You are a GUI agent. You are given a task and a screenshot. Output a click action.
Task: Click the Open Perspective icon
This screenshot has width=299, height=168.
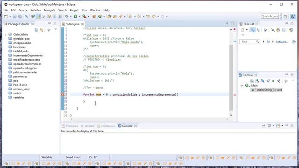coord(285,16)
